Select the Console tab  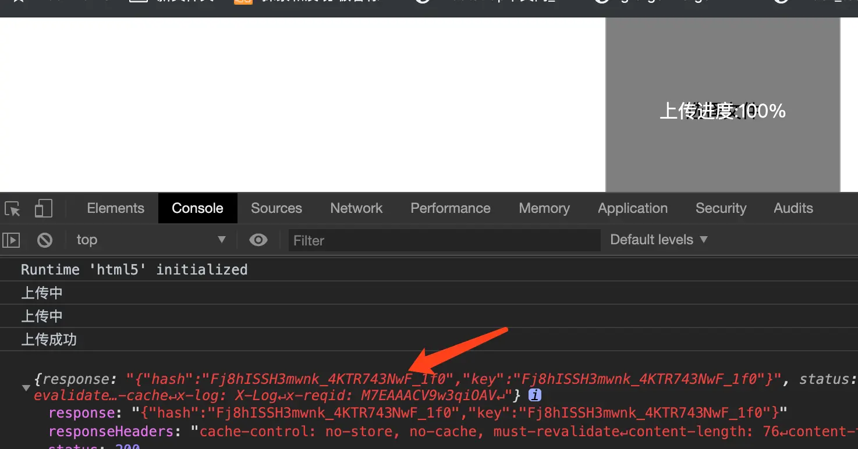(x=197, y=208)
